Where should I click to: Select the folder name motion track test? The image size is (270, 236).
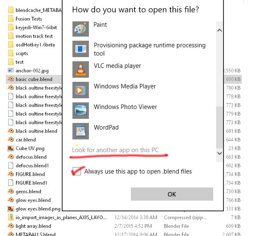pyautogui.click(x=34, y=36)
